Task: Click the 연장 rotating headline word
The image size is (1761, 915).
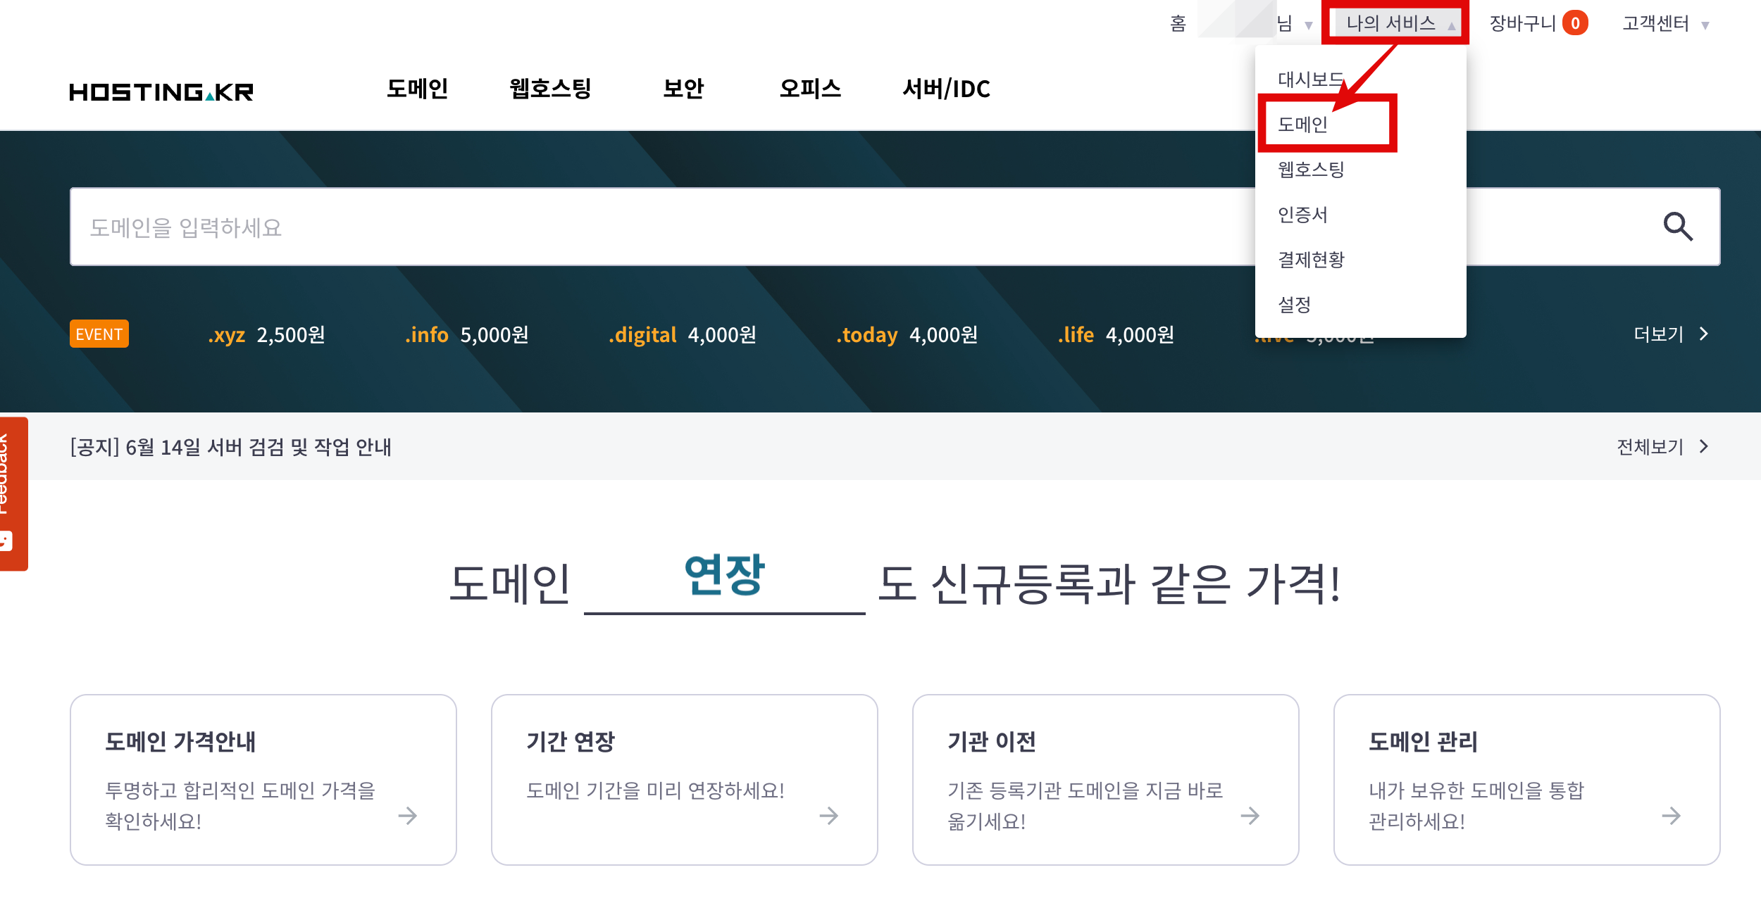Action: tap(724, 575)
